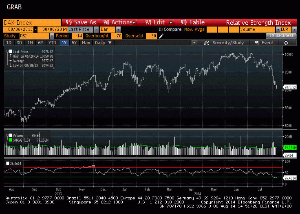Screen dimensions: 300x214
Task: Click 'High on 06/20/14' legend row
Action: pyautogui.click(x=31, y=56)
